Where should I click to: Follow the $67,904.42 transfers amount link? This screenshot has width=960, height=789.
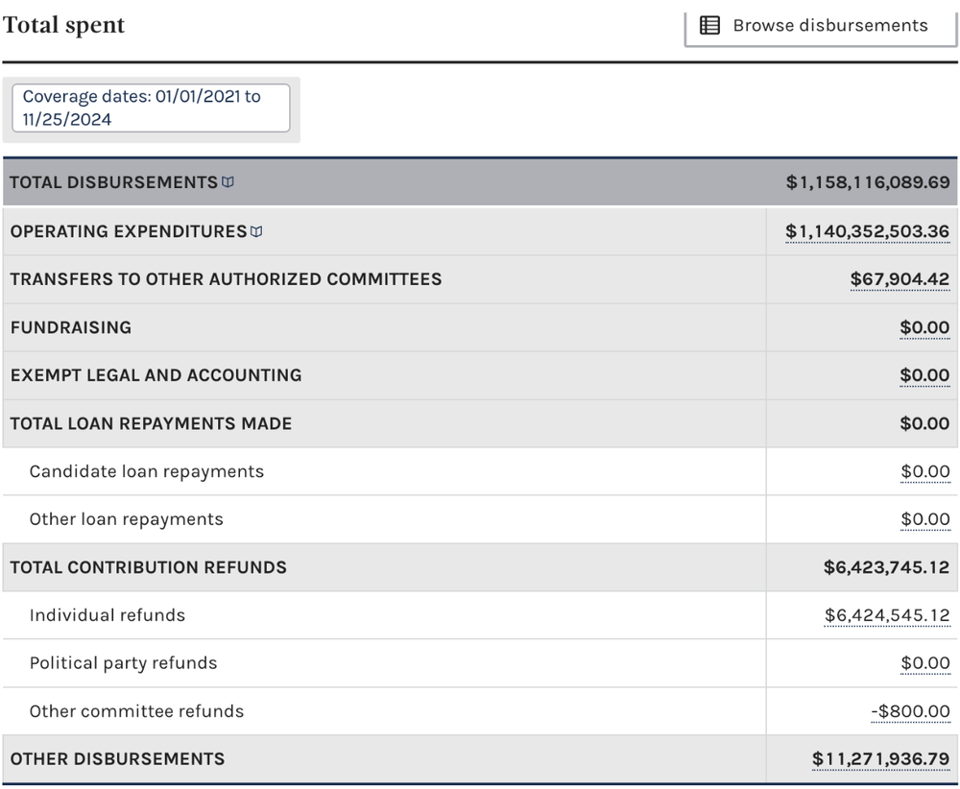900,279
